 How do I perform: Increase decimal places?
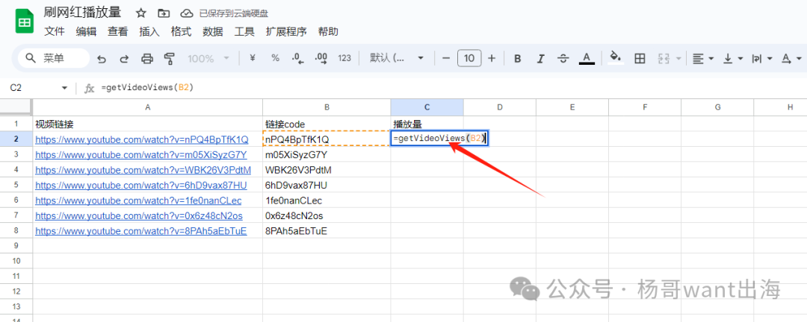pos(321,59)
